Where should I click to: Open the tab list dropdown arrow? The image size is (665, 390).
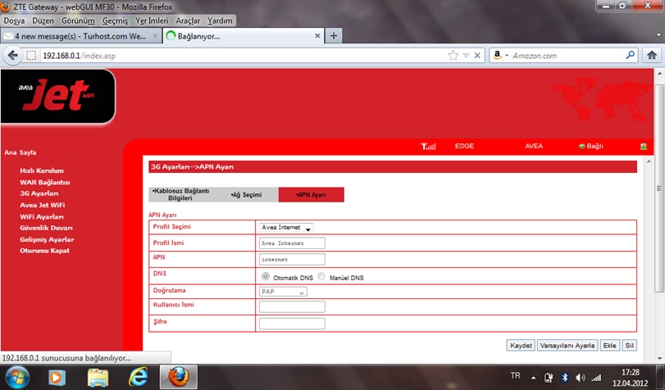pyautogui.click(x=658, y=35)
